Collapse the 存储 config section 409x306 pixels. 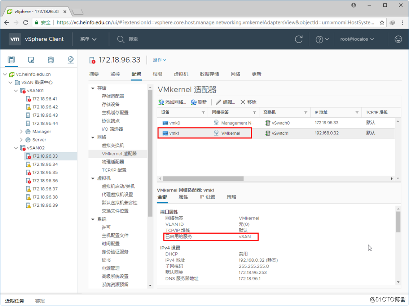tap(93, 89)
